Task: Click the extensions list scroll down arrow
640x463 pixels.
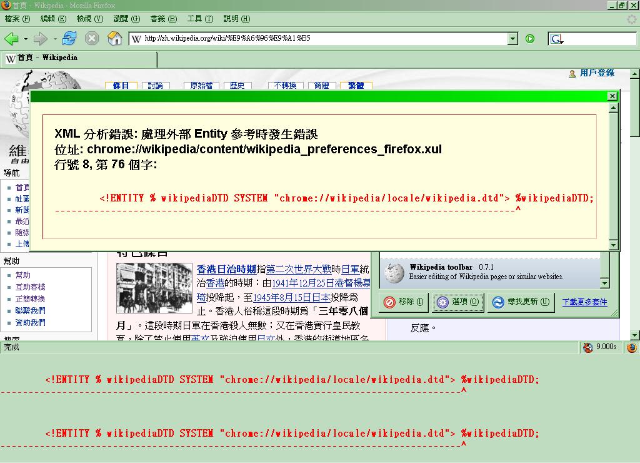Action: [x=604, y=283]
